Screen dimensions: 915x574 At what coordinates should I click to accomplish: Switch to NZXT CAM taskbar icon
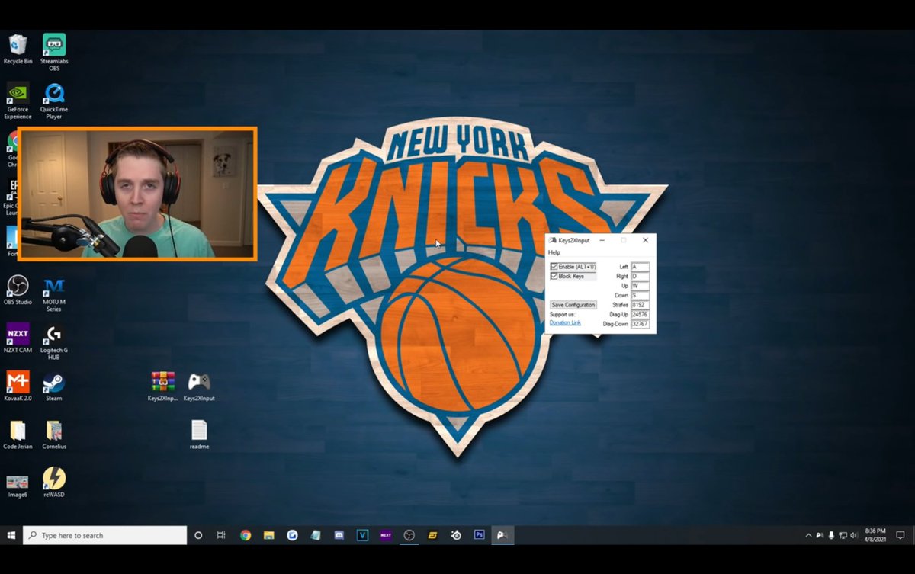point(386,535)
